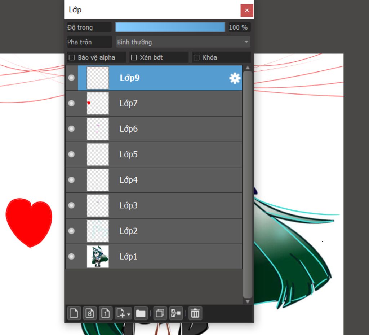Merge layer down with the merge icon
The image size is (369, 335).
point(176,313)
